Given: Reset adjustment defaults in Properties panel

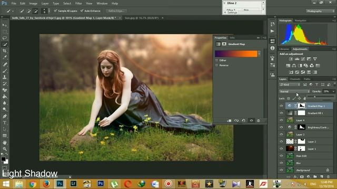Looking at the screenshot, I should tap(243, 121).
